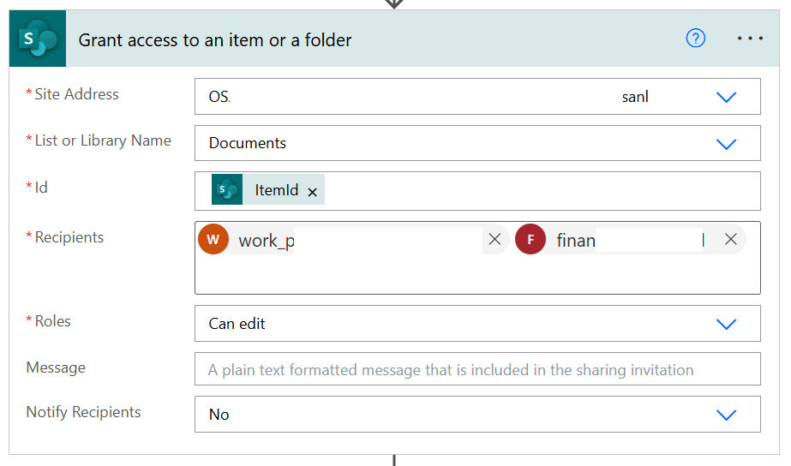Screen dimensions: 791x466
Task: Click the SharePoint icon on ItemId token
Action: pyautogui.click(x=227, y=190)
